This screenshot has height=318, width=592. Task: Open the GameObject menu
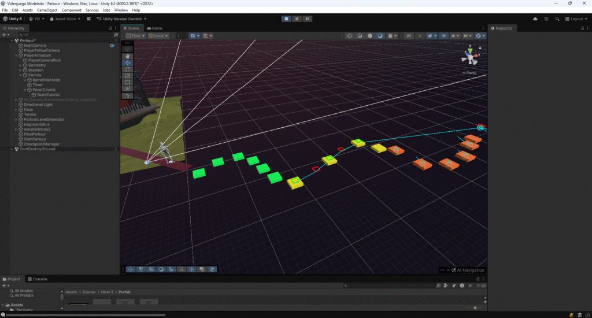(x=47, y=10)
